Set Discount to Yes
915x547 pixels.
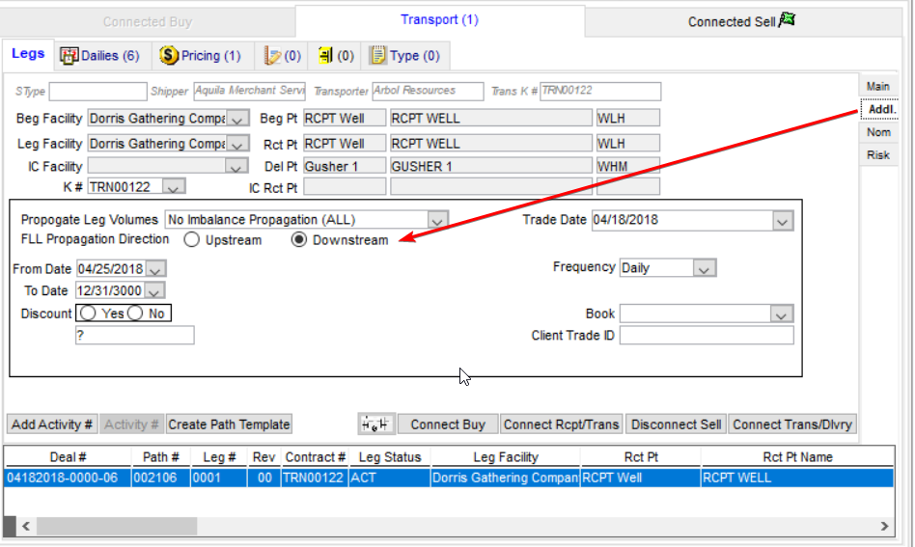click(89, 314)
